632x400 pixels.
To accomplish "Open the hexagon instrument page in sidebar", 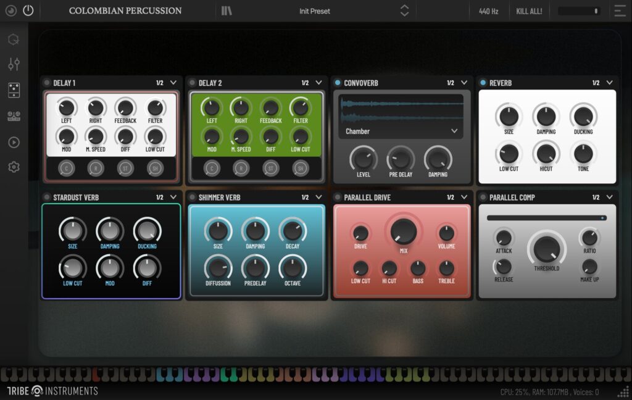I will pos(14,40).
